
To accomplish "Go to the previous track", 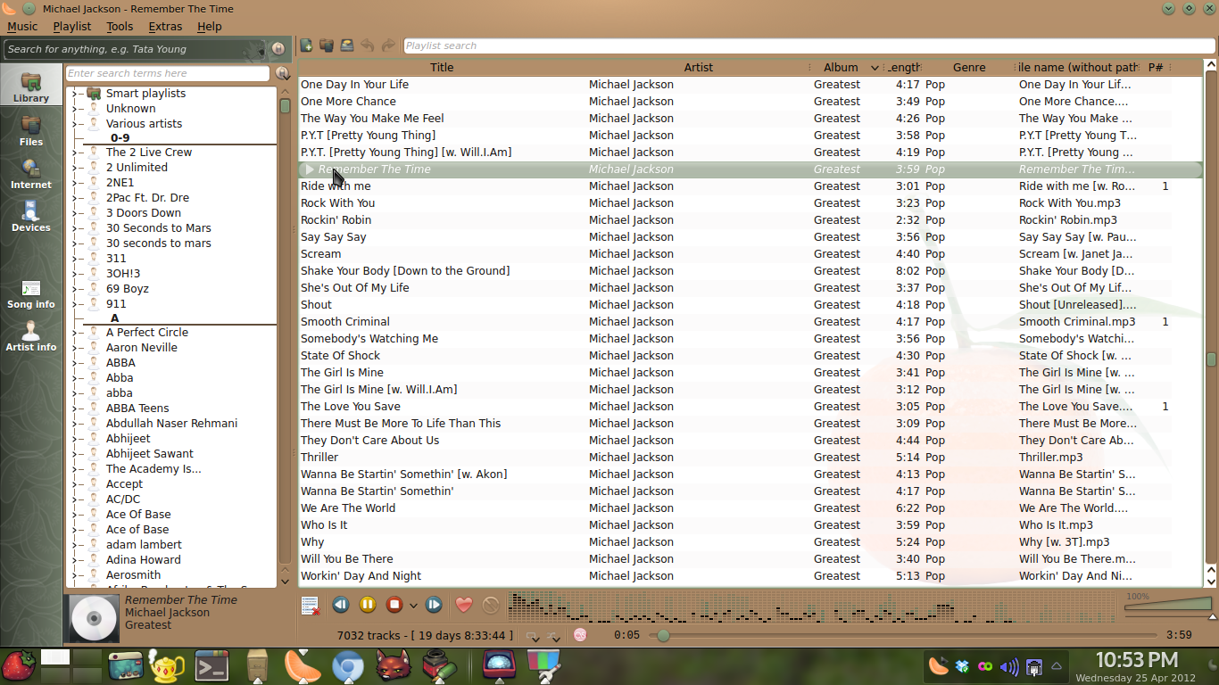I will 341,605.
